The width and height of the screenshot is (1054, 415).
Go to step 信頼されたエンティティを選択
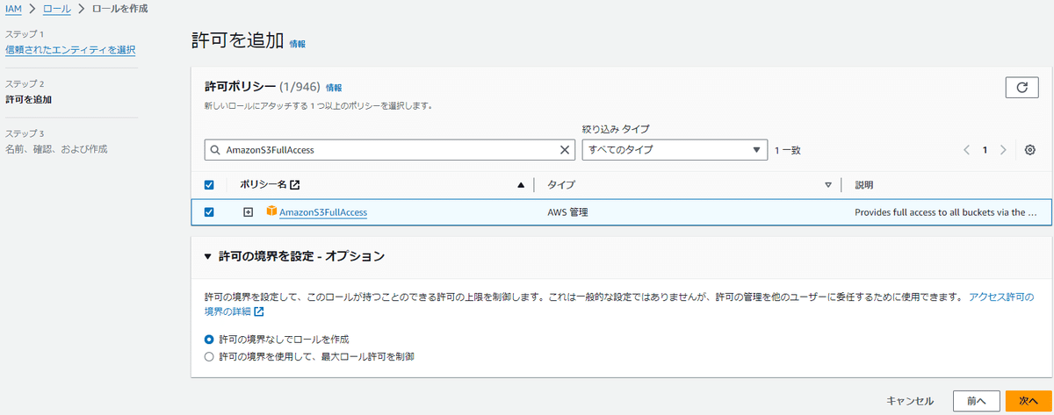pyautogui.click(x=70, y=49)
